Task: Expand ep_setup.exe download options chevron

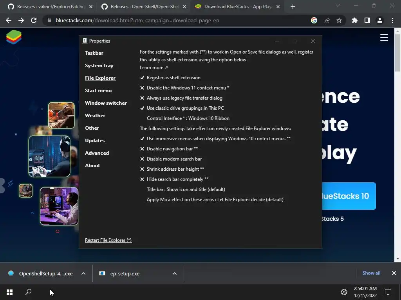Action: [x=175, y=273]
